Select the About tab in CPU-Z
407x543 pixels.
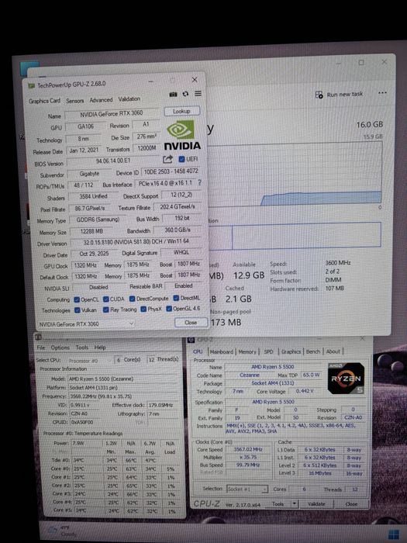(x=333, y=351)
